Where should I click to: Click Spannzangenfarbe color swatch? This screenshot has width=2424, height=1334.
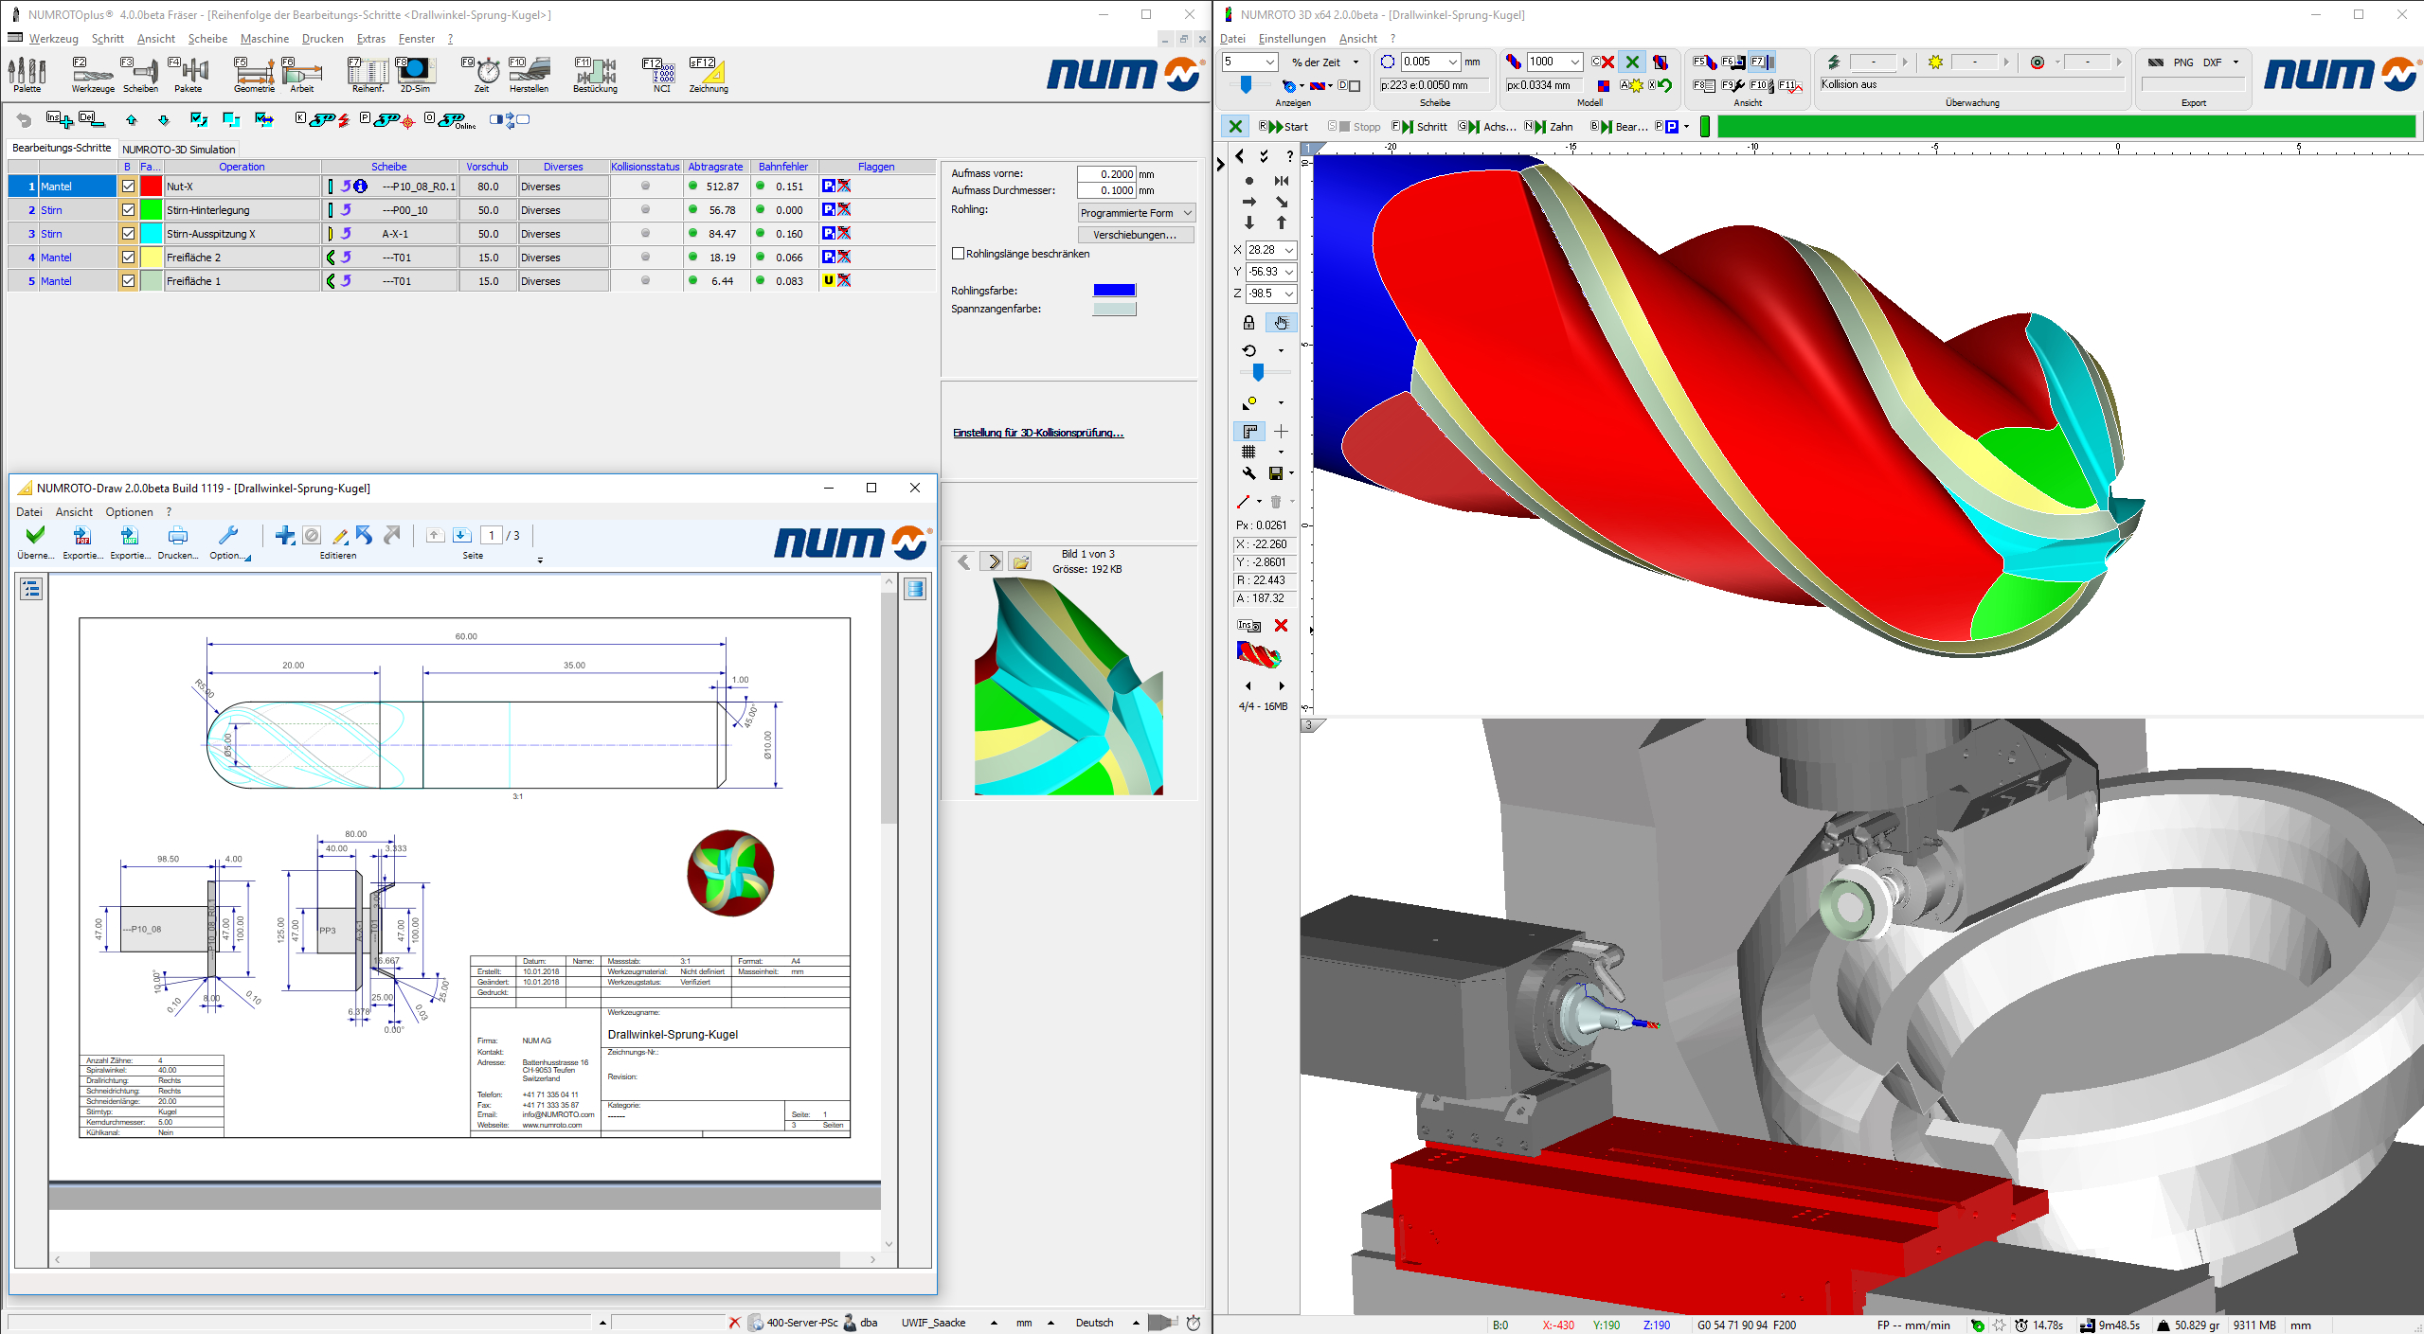click(x=1114, y=309)
